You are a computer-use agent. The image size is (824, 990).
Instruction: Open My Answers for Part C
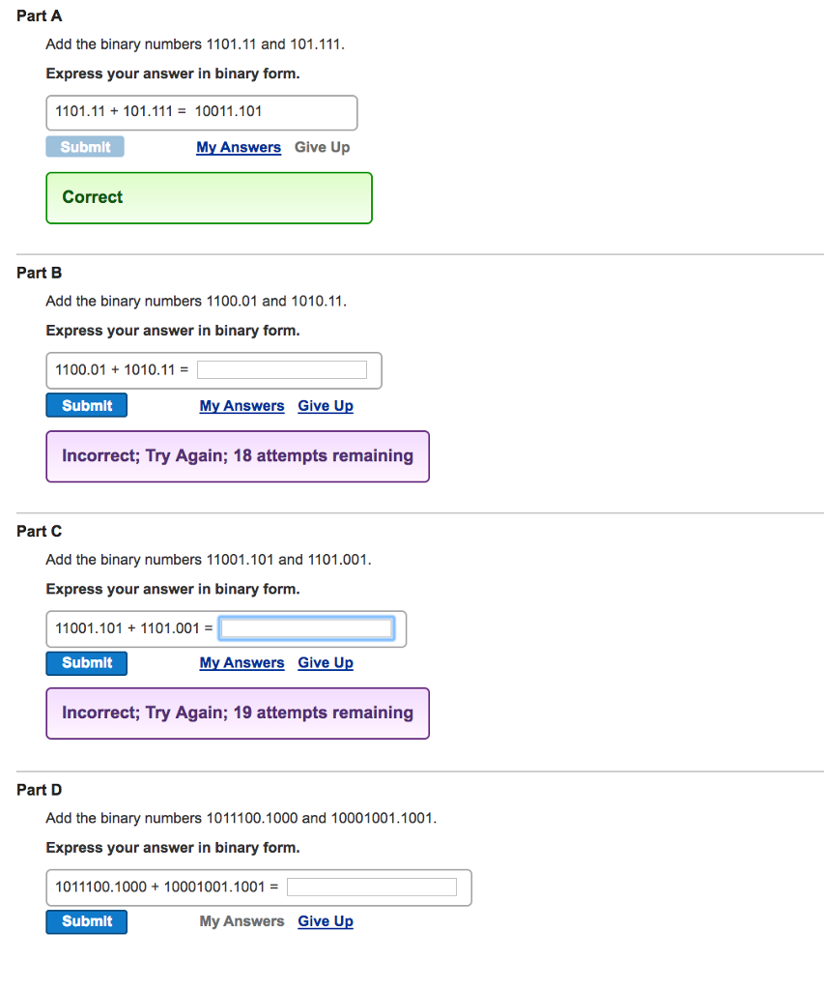tap(242, 662)
